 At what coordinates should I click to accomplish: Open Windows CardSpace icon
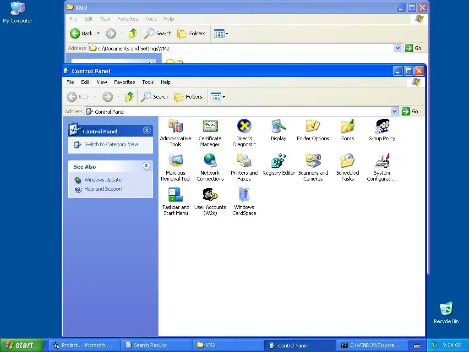click(245, 202)
